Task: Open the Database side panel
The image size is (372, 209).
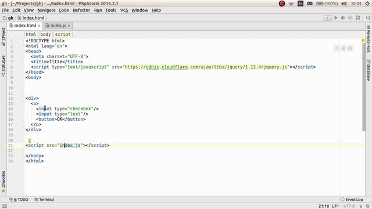Action: (x=369, y=70)
